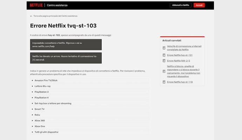Screen dimensions: 242x140
Task: Open Errore Netflix tvq-st-118 article link
Action: [x=180, y=82]
